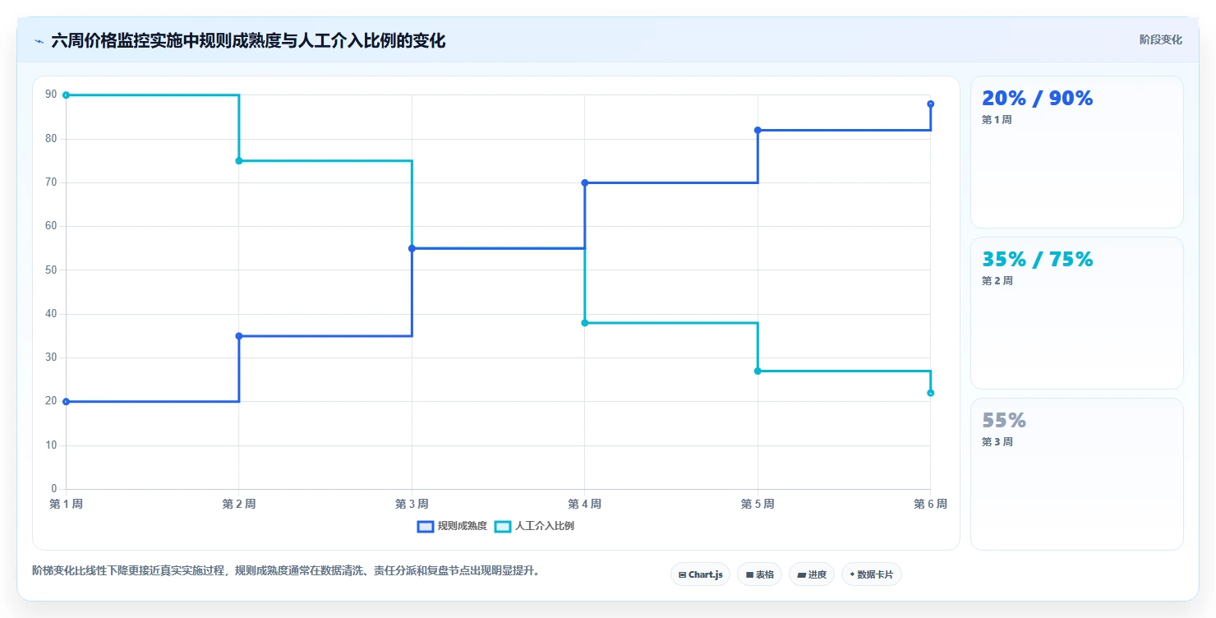Click the Chart.js chip
1216x618 pixels.
(701, 574)
